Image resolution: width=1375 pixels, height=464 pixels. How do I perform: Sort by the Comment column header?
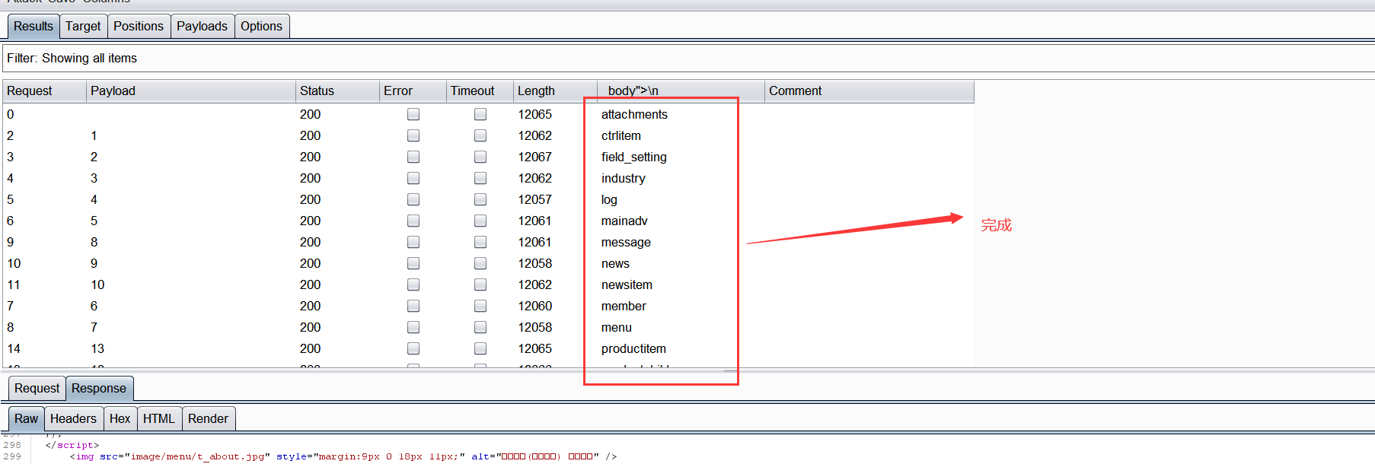(869, 91)
